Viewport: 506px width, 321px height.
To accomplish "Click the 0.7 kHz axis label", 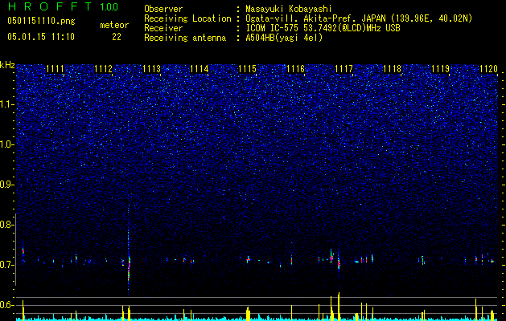I will click(6, 265).
